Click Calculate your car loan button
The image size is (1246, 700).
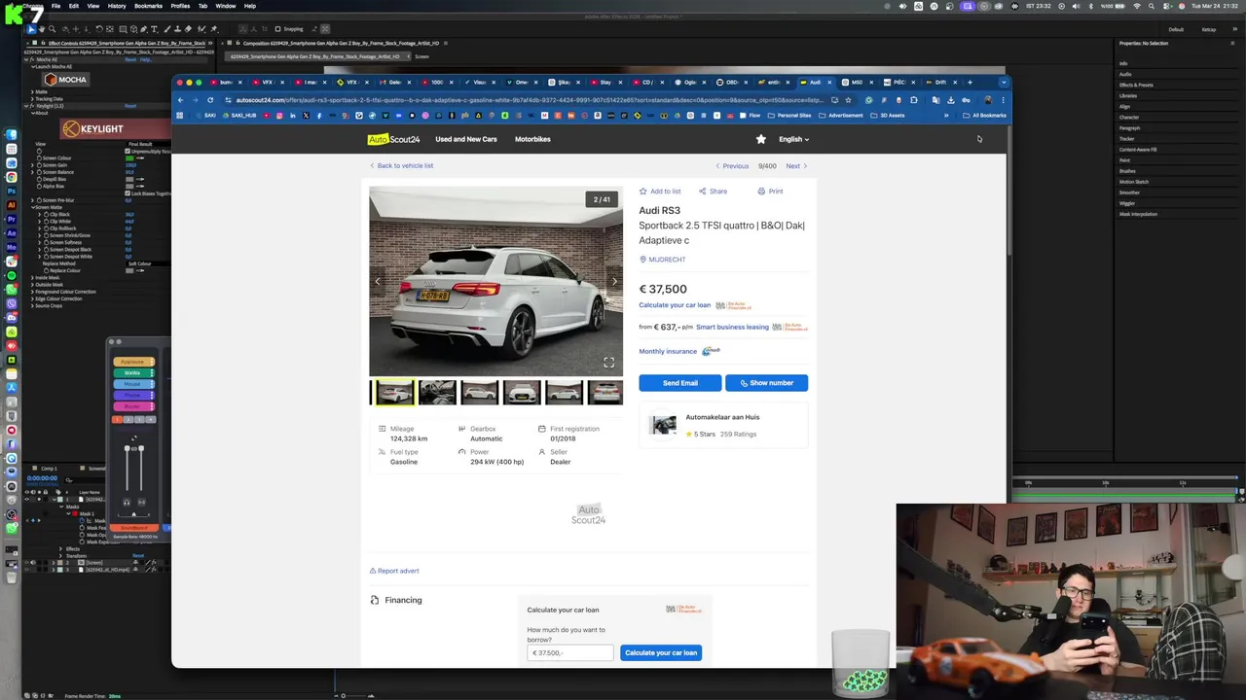661,653
